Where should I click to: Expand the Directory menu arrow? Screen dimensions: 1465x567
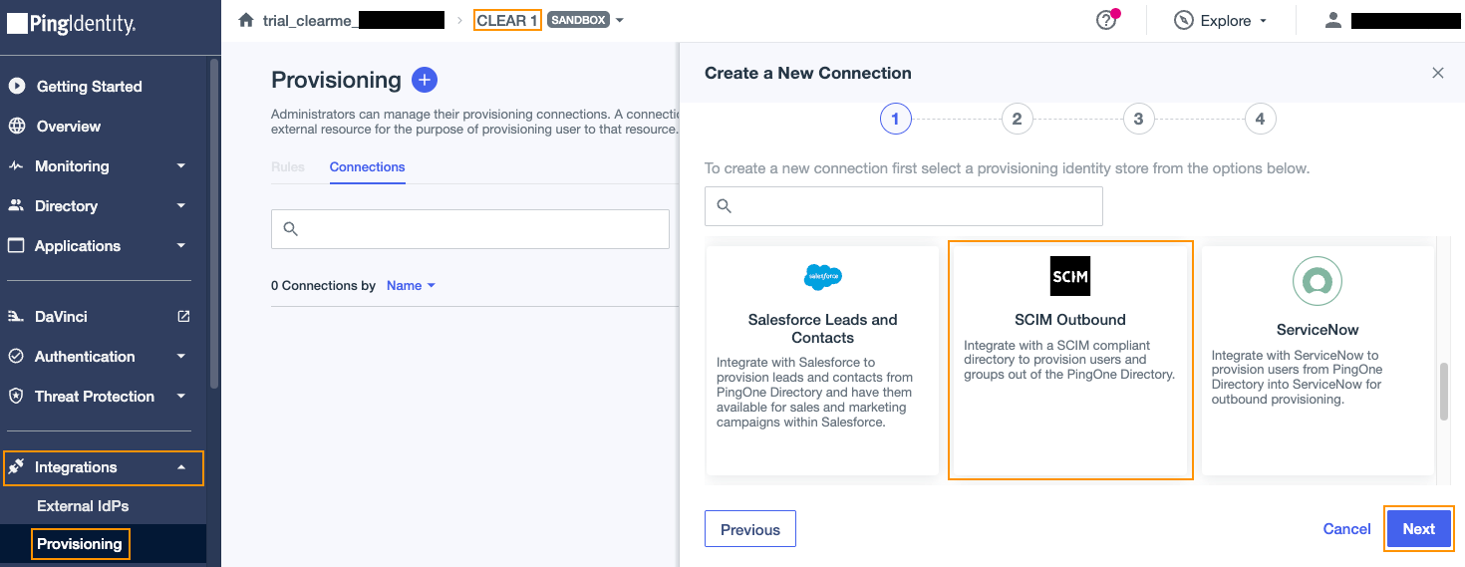(x=181, y=206)
